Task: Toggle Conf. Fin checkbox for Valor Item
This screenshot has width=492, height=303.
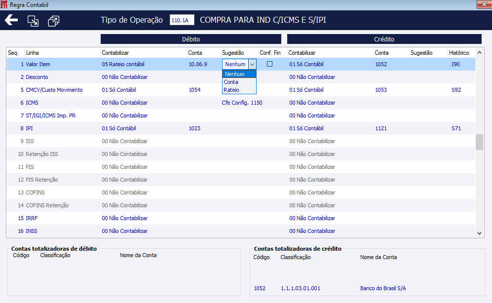Action: coord(269,64)
